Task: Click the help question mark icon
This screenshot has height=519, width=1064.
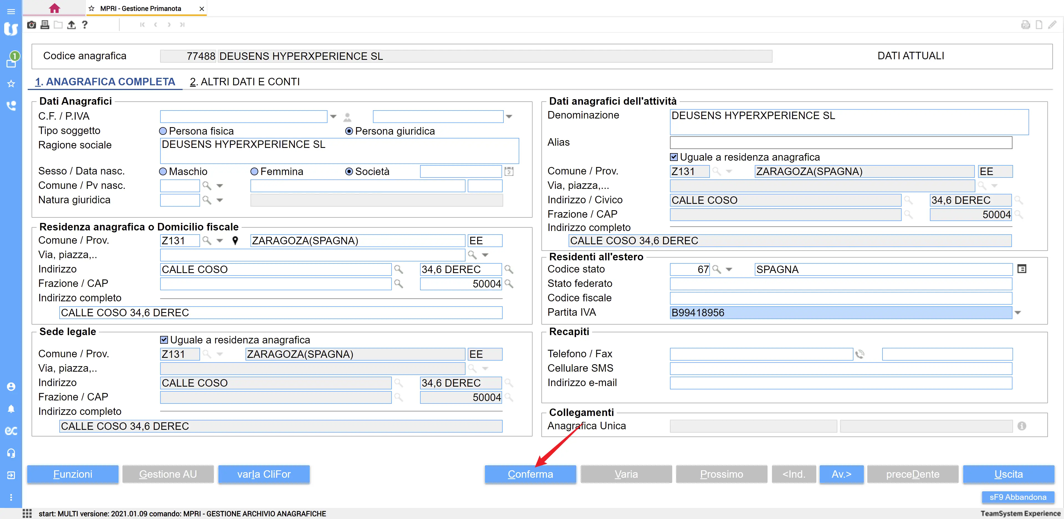Action: [x=85, y=25]
